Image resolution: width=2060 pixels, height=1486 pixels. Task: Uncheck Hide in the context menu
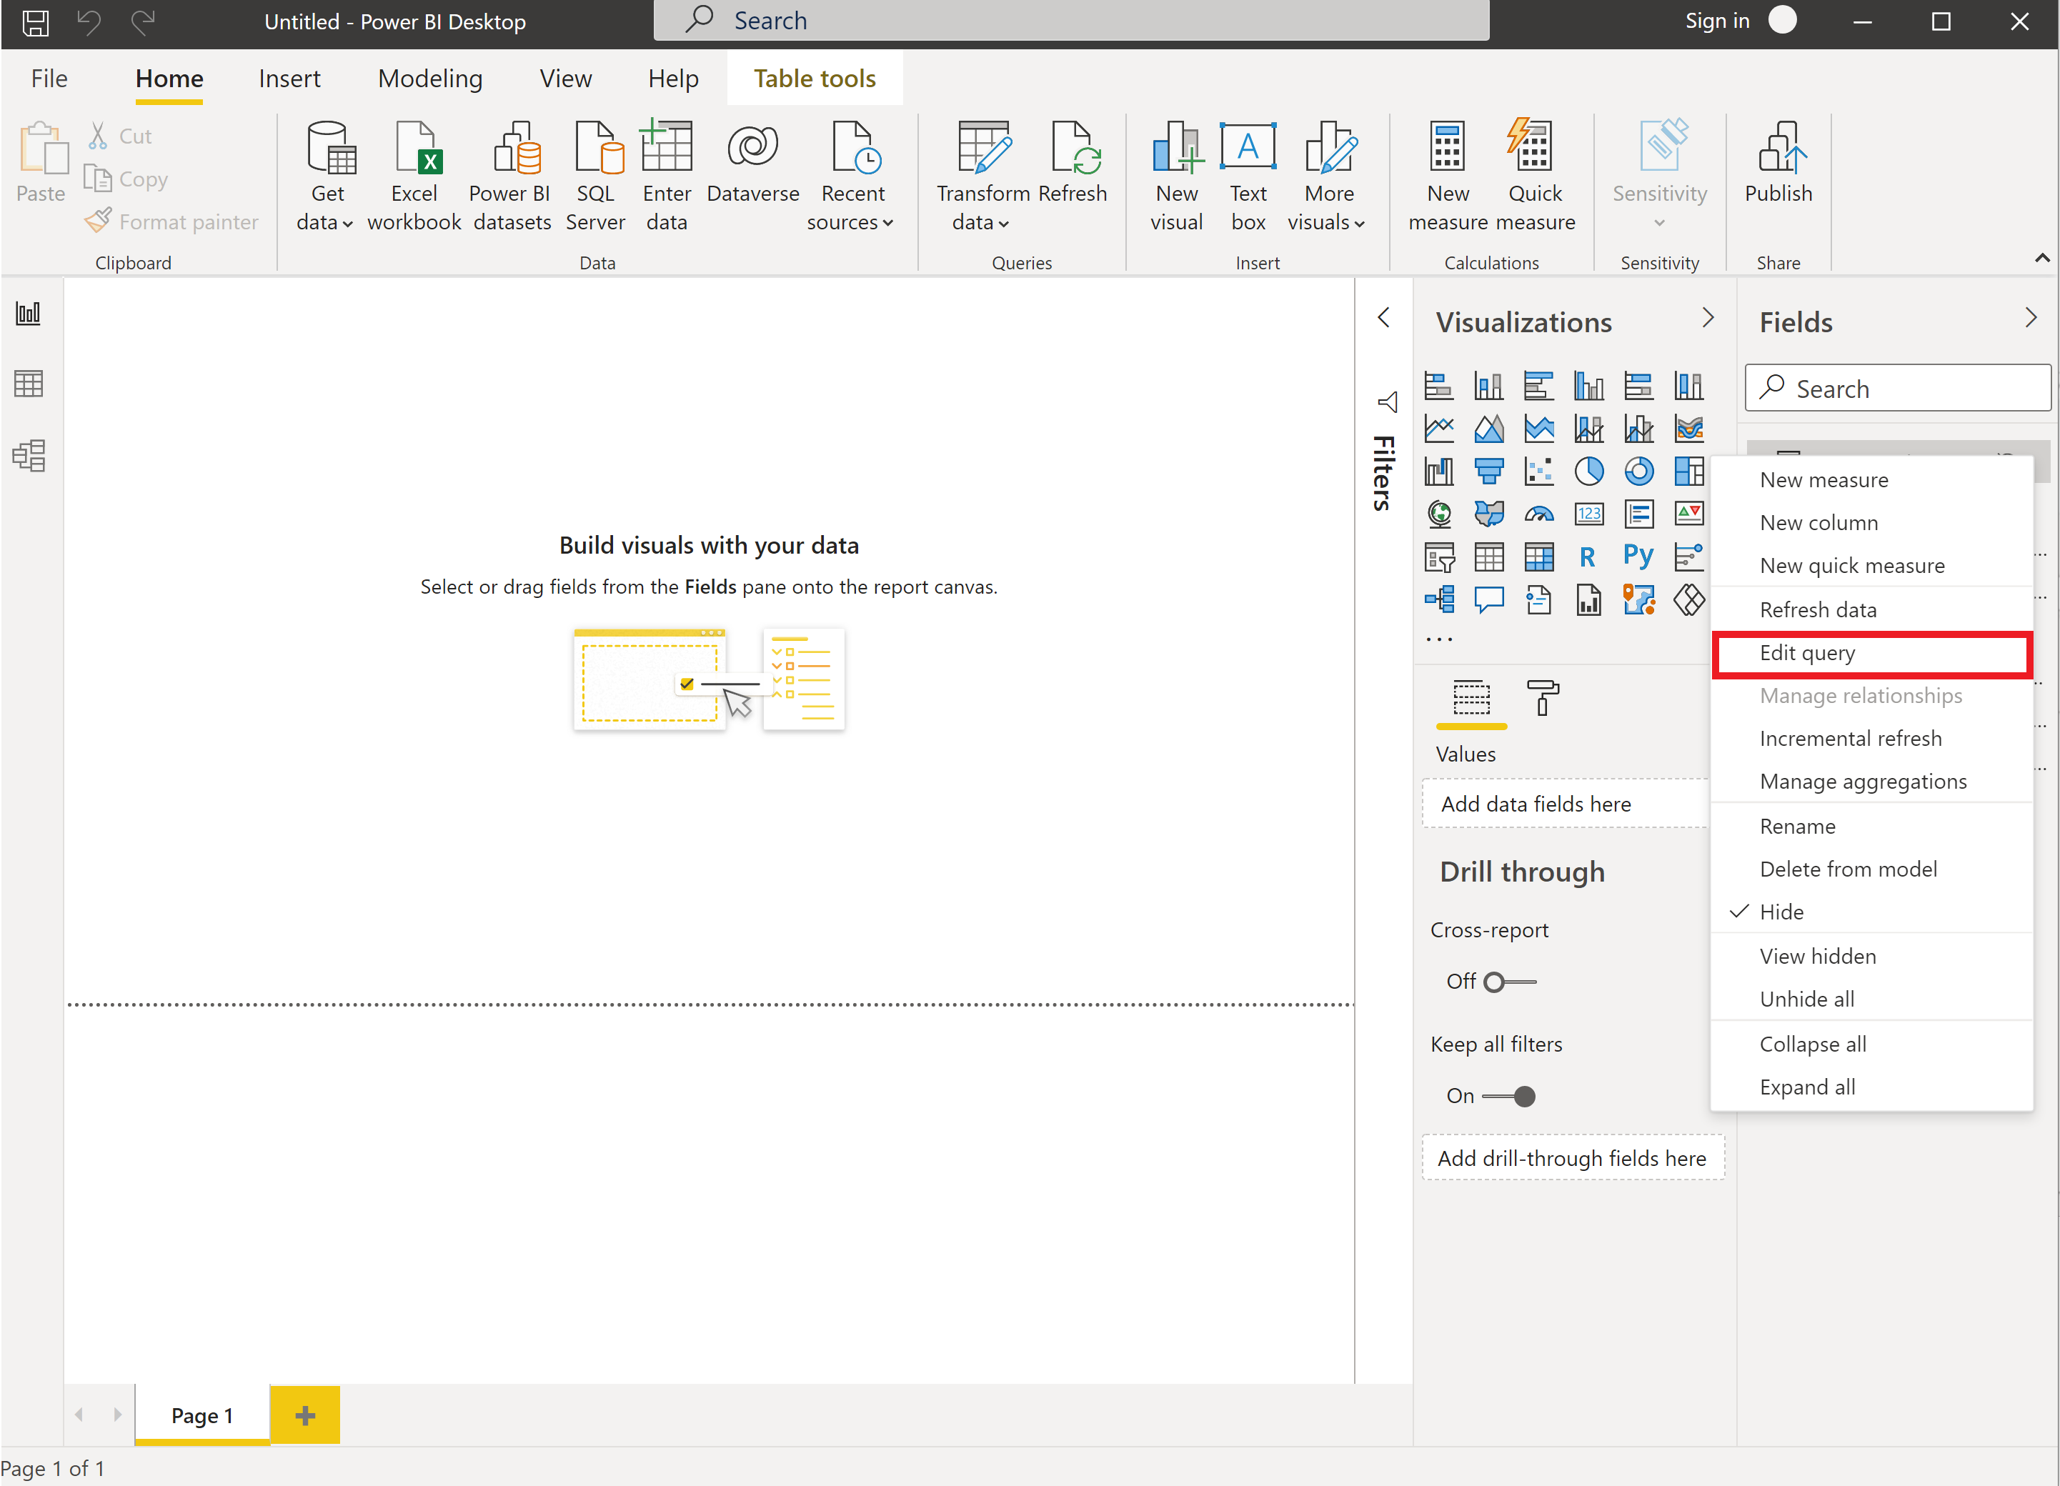[x=1781, y=912]
